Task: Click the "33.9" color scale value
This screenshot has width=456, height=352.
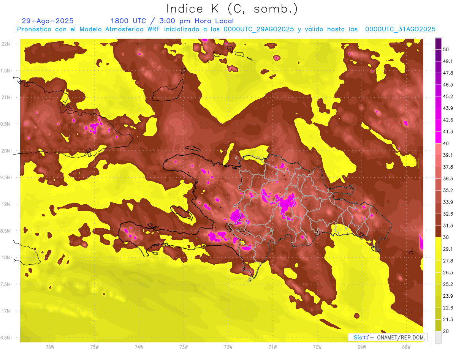Action: [x=448, y=202]
